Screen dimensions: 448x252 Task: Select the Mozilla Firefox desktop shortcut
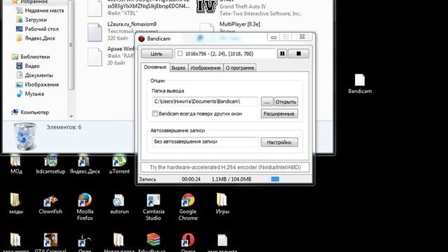pos(85,207)
